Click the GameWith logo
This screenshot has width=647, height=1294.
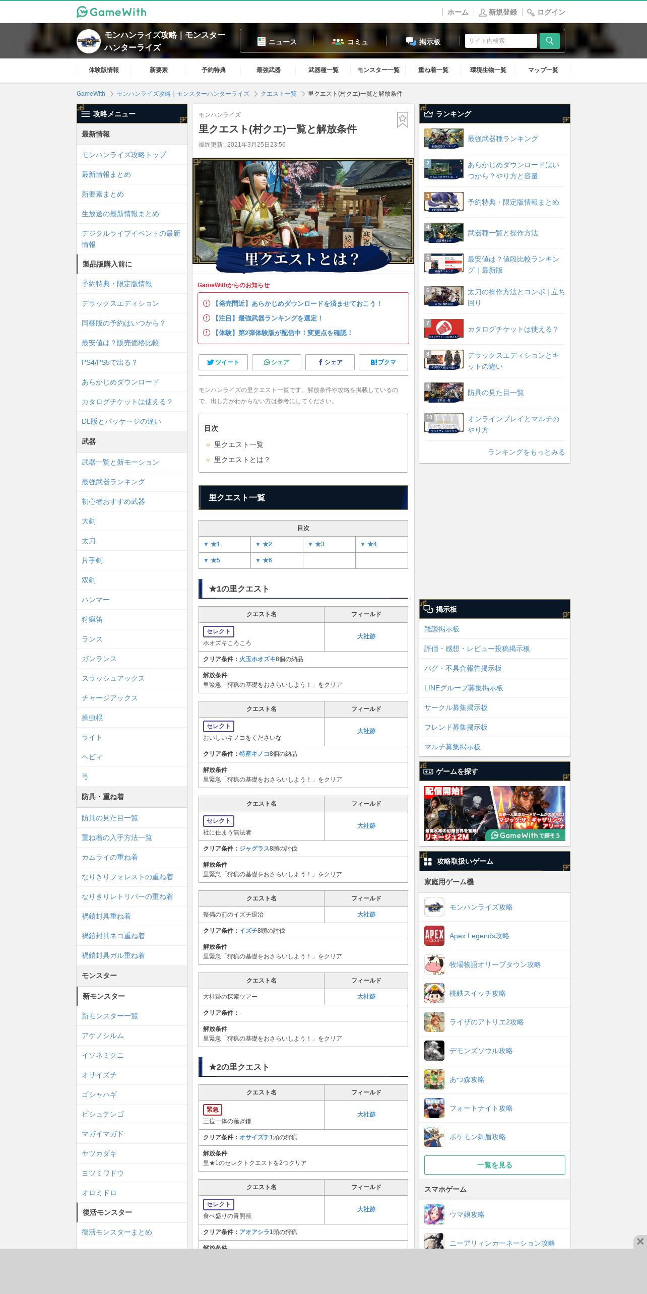click(x=111, y=12)
